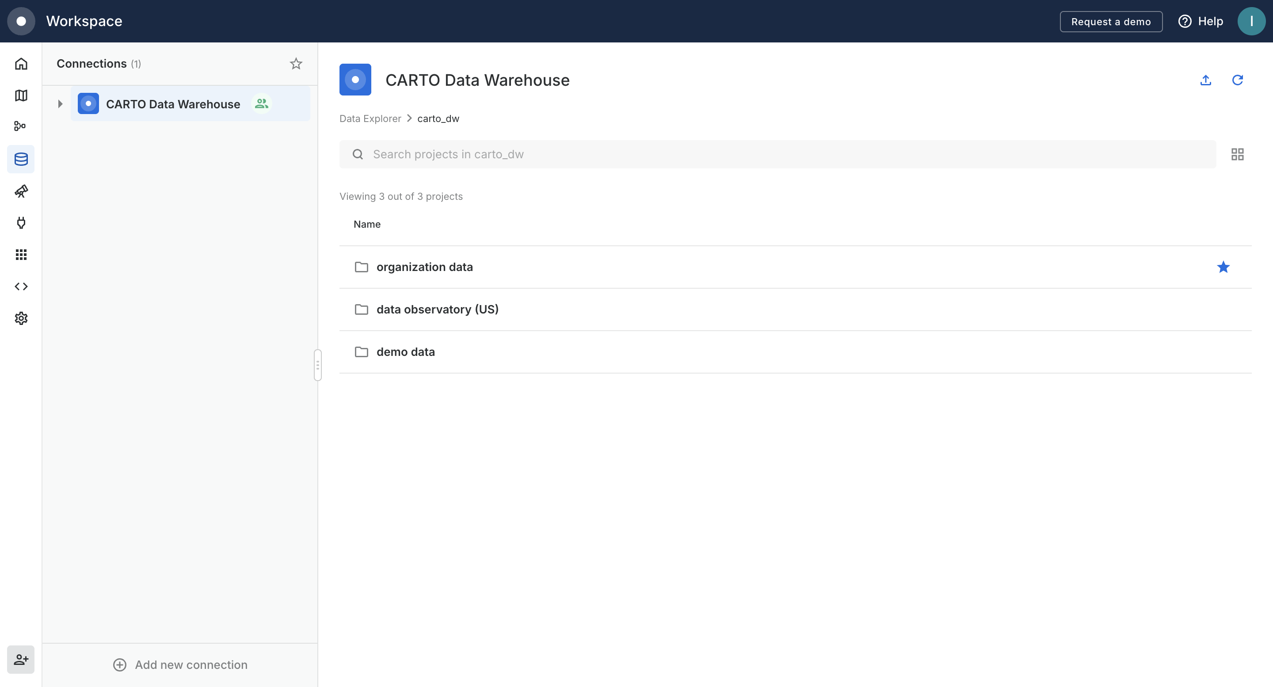Viewport: 1273px width, 687px height.
Task: Toggle favorites filter star in Connections
Action: [296, 64]
